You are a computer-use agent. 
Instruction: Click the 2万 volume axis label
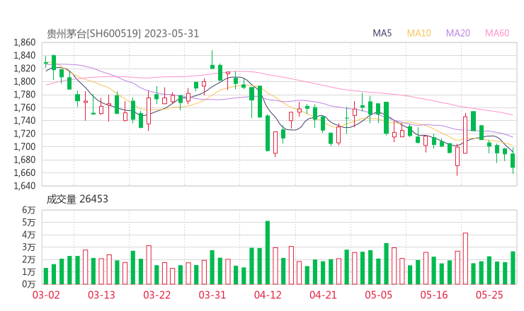(x=29, y=259)
